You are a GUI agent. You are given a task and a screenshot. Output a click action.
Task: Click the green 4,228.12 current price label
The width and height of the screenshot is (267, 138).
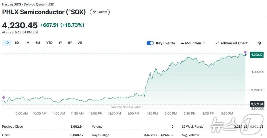tap(257, 55)
